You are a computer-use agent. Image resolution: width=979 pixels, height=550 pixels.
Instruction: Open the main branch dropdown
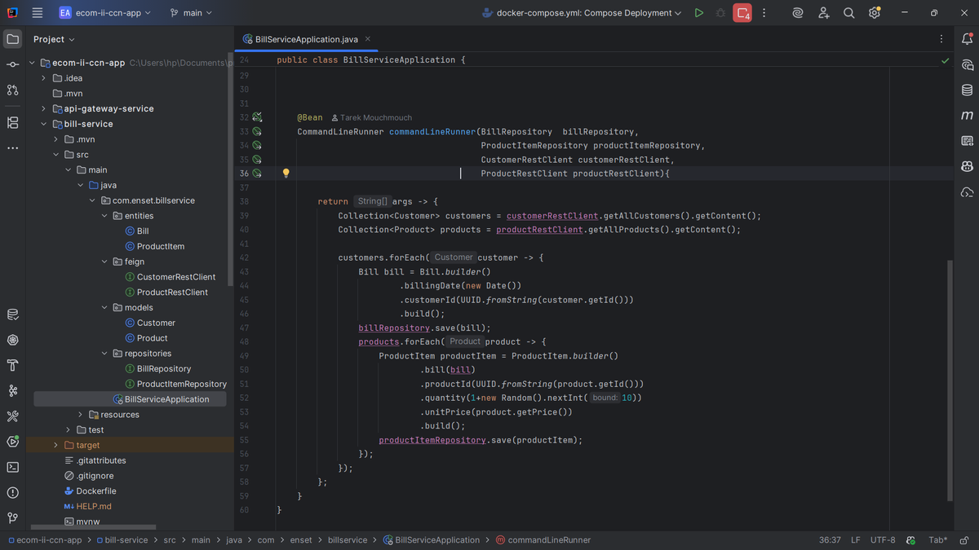191,13
